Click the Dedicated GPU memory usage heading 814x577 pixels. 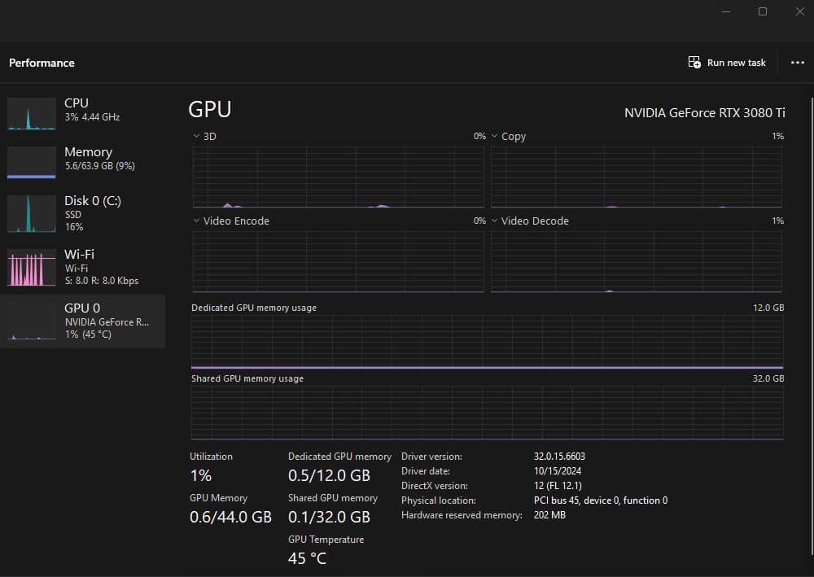tap(254, 308)
